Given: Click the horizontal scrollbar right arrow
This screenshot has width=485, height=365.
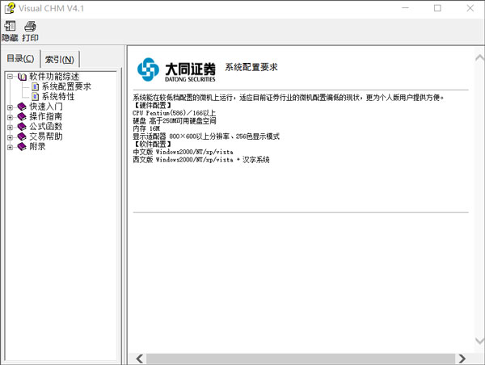Looking at the screenshot, I should (462, 359).
